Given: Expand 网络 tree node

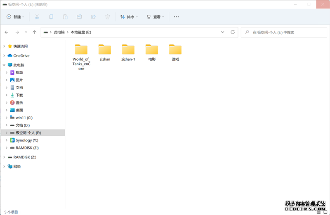Looking at the screenshot, I should click(4, 166).
